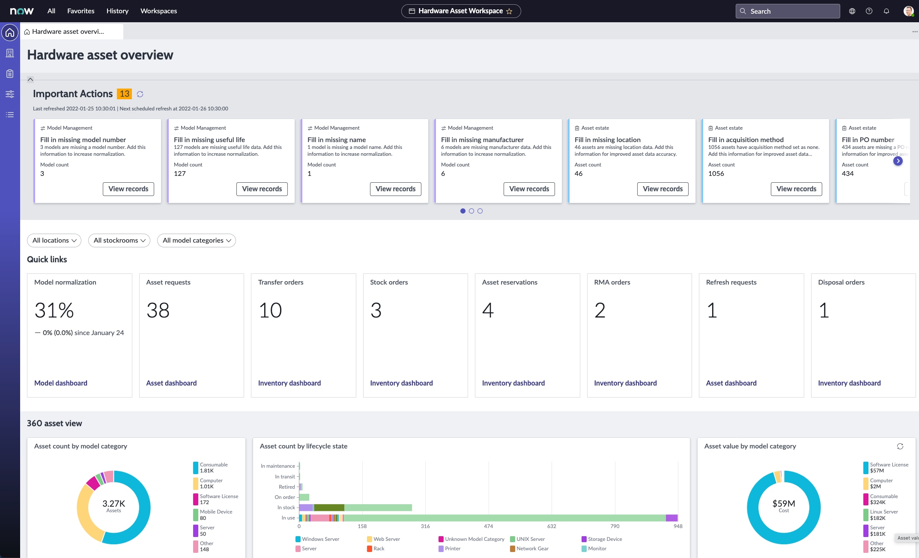
Task: Click the Search field
Action: [788, 11]
